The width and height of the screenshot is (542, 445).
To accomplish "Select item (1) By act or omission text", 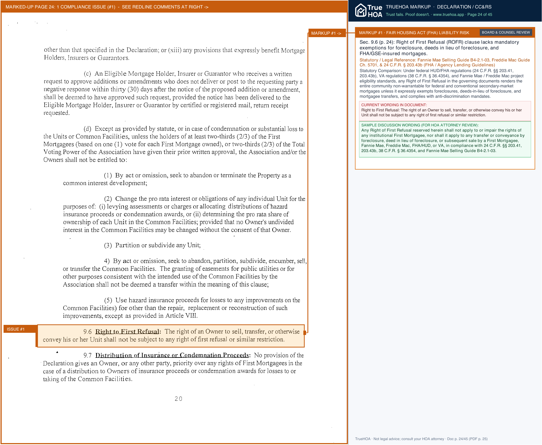I will click(x=177, y=179).
